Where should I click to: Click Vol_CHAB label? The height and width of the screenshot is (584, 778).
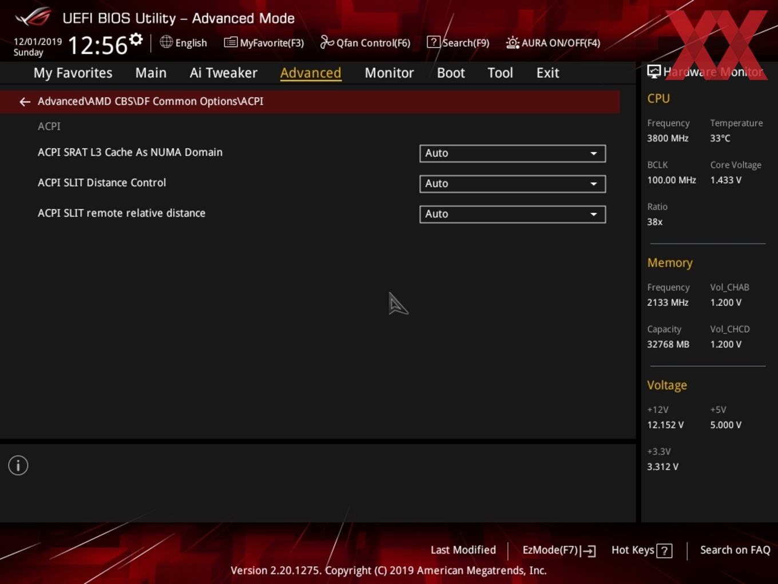[x=729, y=287]
